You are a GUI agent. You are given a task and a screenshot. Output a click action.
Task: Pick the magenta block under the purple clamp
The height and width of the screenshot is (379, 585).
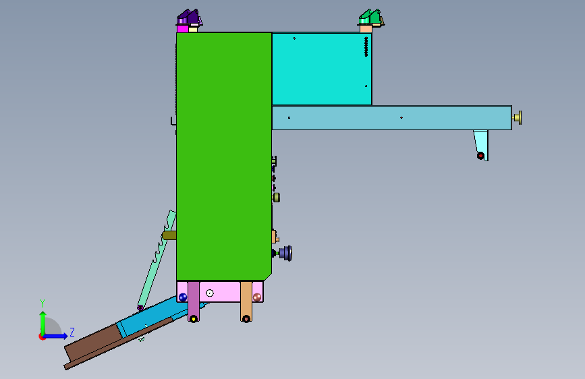pos(182,29)
